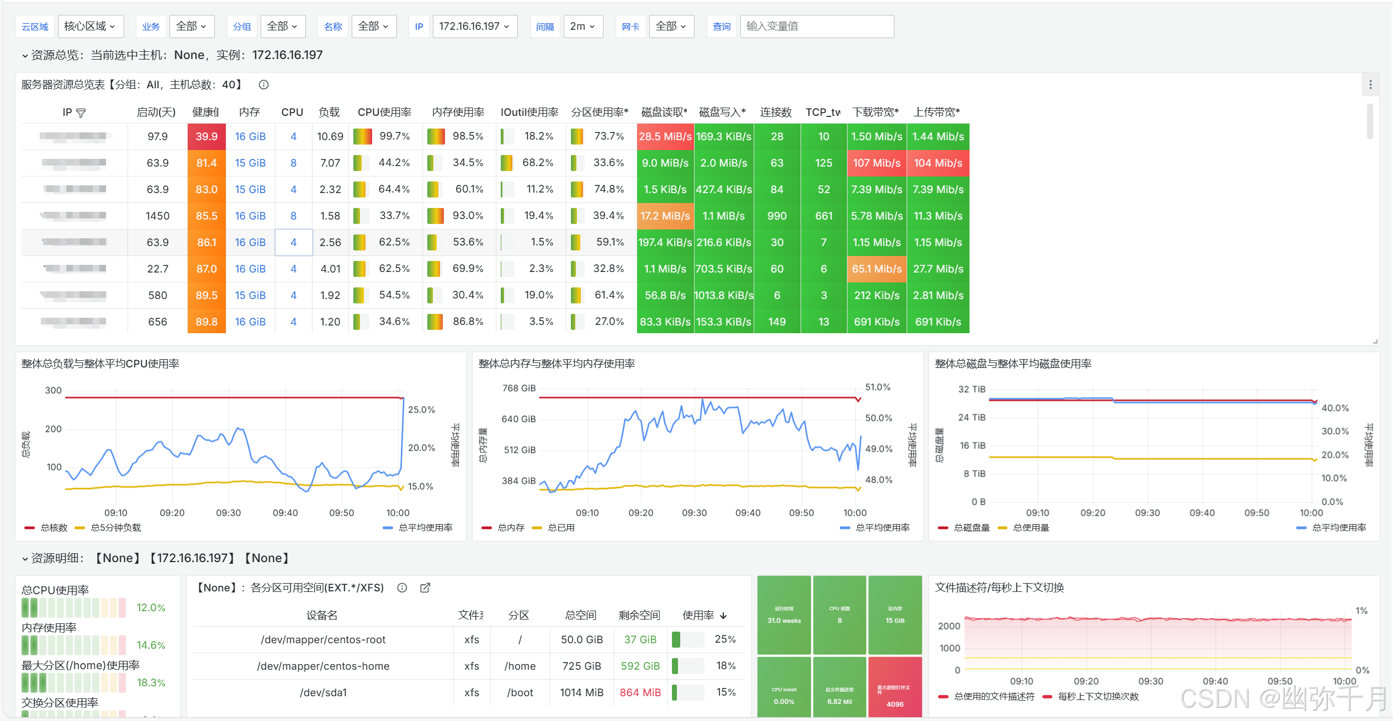Collapse the 资源明细 row section
The image size is (1393, 721).
pos(25,558)
